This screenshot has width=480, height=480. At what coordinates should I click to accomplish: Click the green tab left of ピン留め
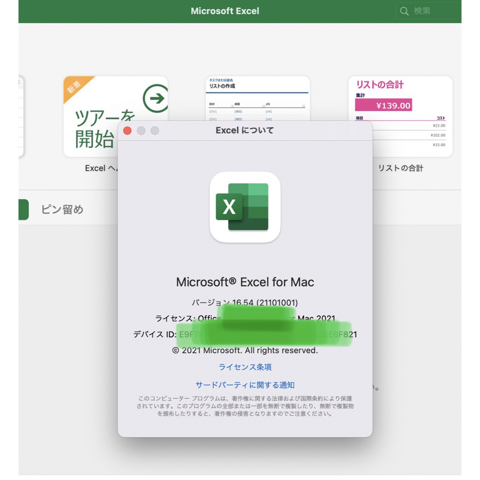tap(24, 209)
